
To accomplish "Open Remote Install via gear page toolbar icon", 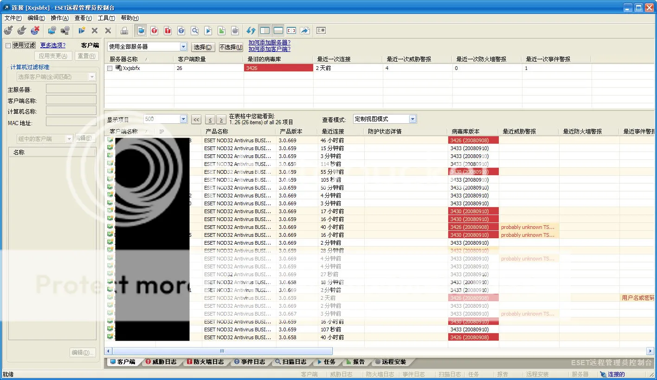I will tap(235, 31).
